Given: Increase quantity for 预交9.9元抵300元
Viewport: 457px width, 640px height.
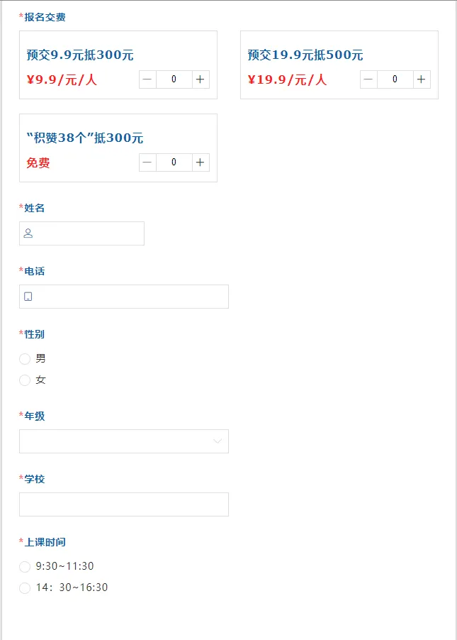Looking at the screenshot, I should tap(201, 79).
